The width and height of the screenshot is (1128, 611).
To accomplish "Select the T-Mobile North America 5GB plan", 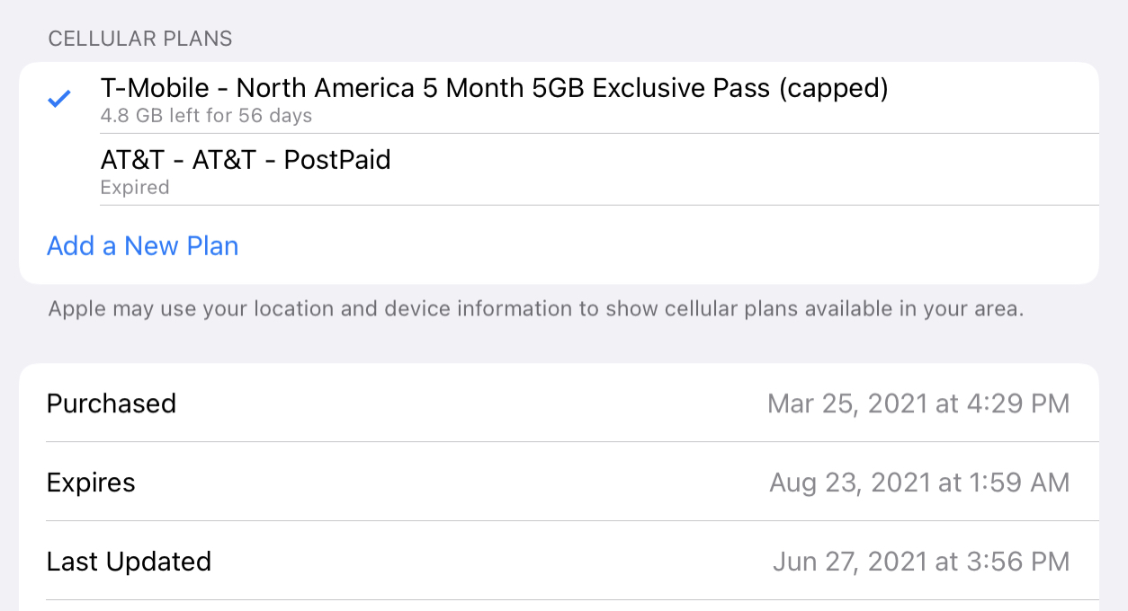I will [x=494, y=89].
